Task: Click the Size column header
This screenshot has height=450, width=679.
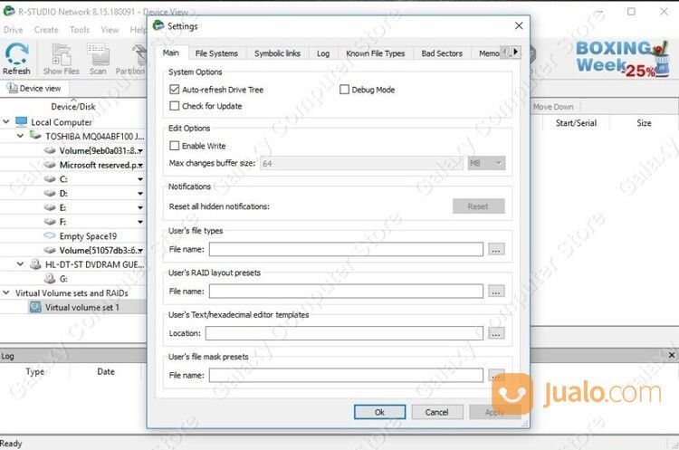Action: (644, 123)
